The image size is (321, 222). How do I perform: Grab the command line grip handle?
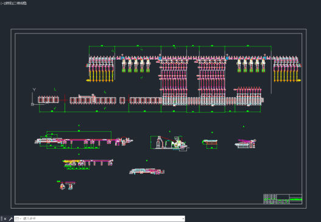point(2,219)
